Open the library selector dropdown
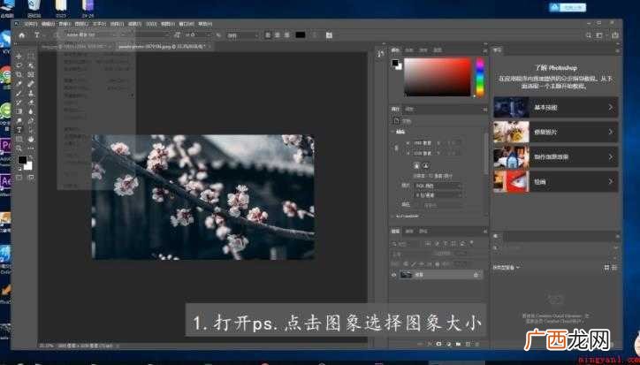The height and width of the screenshot is (365, 640). tap(507, 268)
